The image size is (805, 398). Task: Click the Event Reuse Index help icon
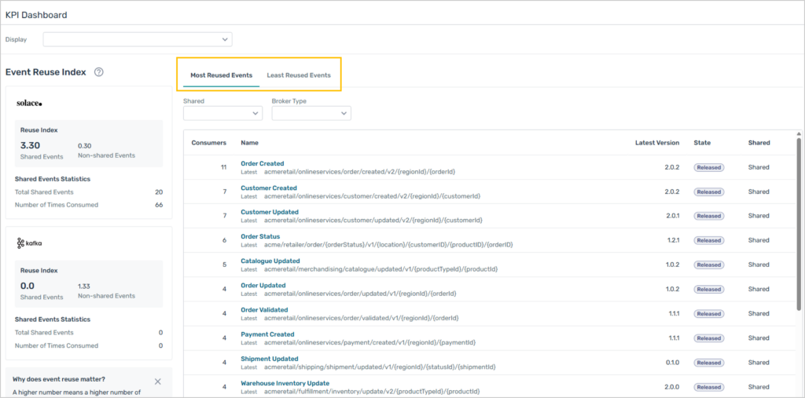[x=99, y=72]
